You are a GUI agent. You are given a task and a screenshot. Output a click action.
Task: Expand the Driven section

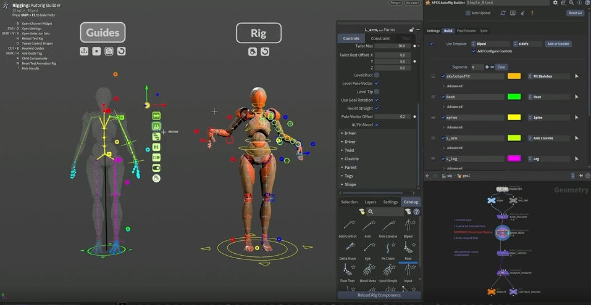click(349, 133)
